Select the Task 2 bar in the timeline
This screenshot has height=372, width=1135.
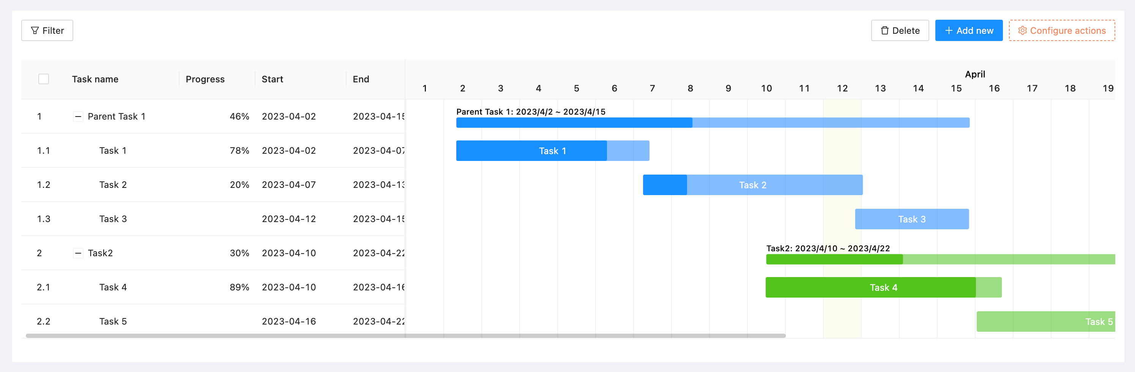tap(752, 185)
